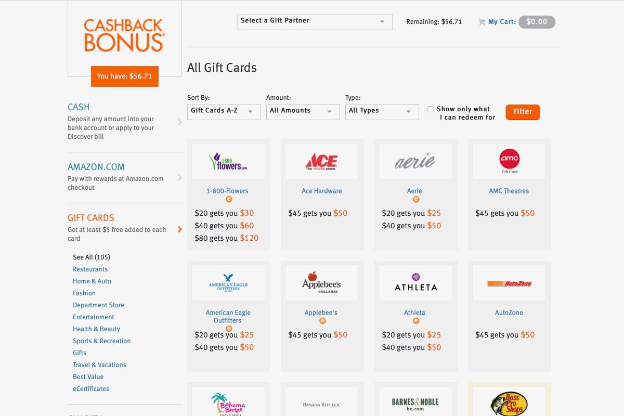Screen dimensions: 624x416
Task: Click the Athleta logo
Action: click(414, 283)
